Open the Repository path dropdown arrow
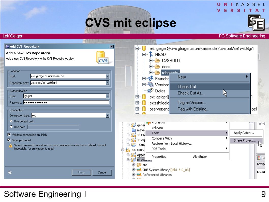Image resolution: width=269 pixels, height=202 pixels. (107, 83)
